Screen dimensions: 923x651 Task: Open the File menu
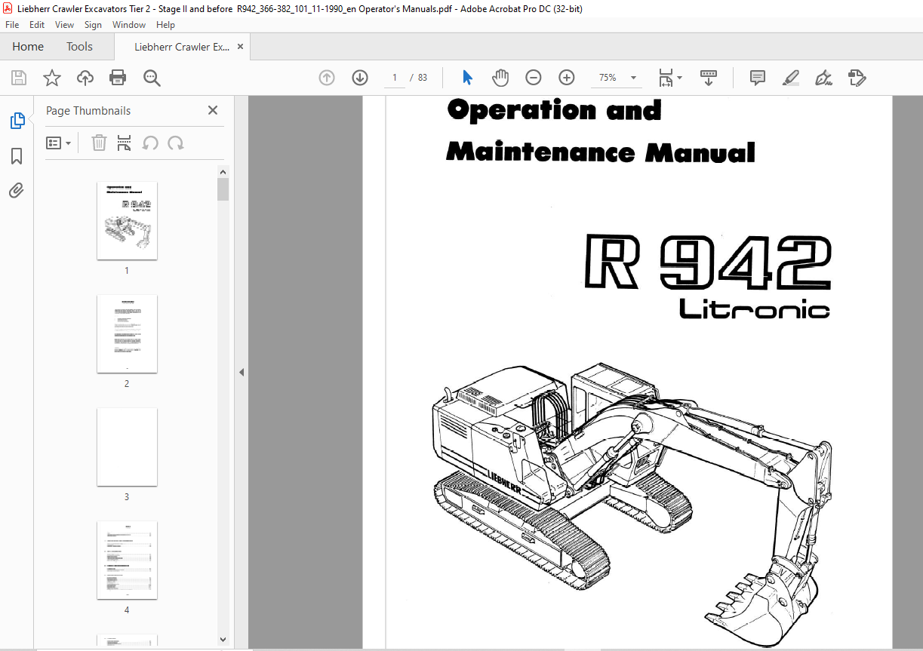pyautogui.click(x=12, y=25)
